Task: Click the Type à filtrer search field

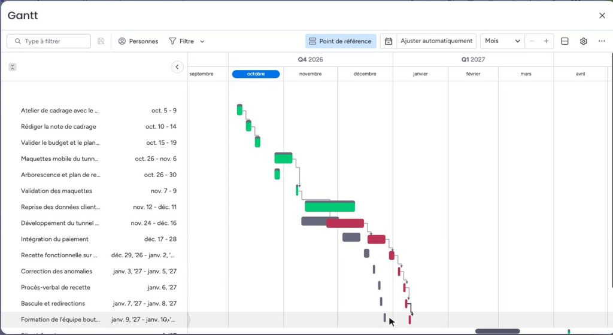Action: coord(48,41)
